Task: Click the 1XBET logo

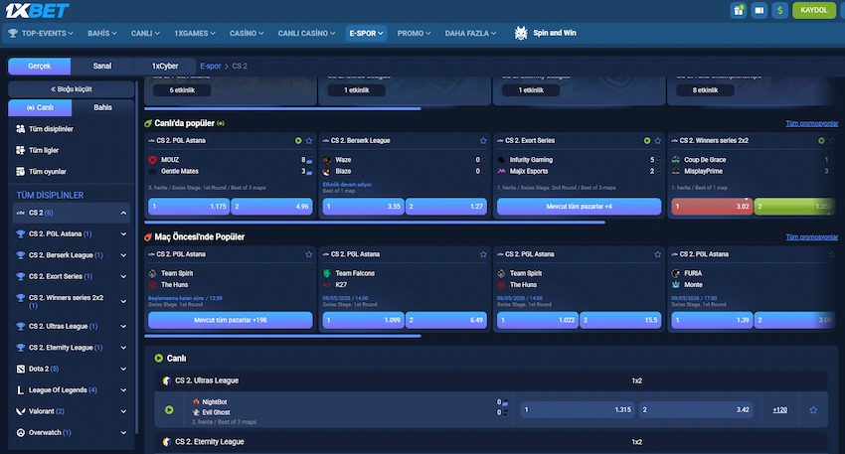Action: pyautogui.click(x=37, y=10)
